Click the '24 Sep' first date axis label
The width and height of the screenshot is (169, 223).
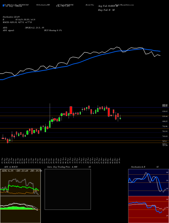coord(3,160)
